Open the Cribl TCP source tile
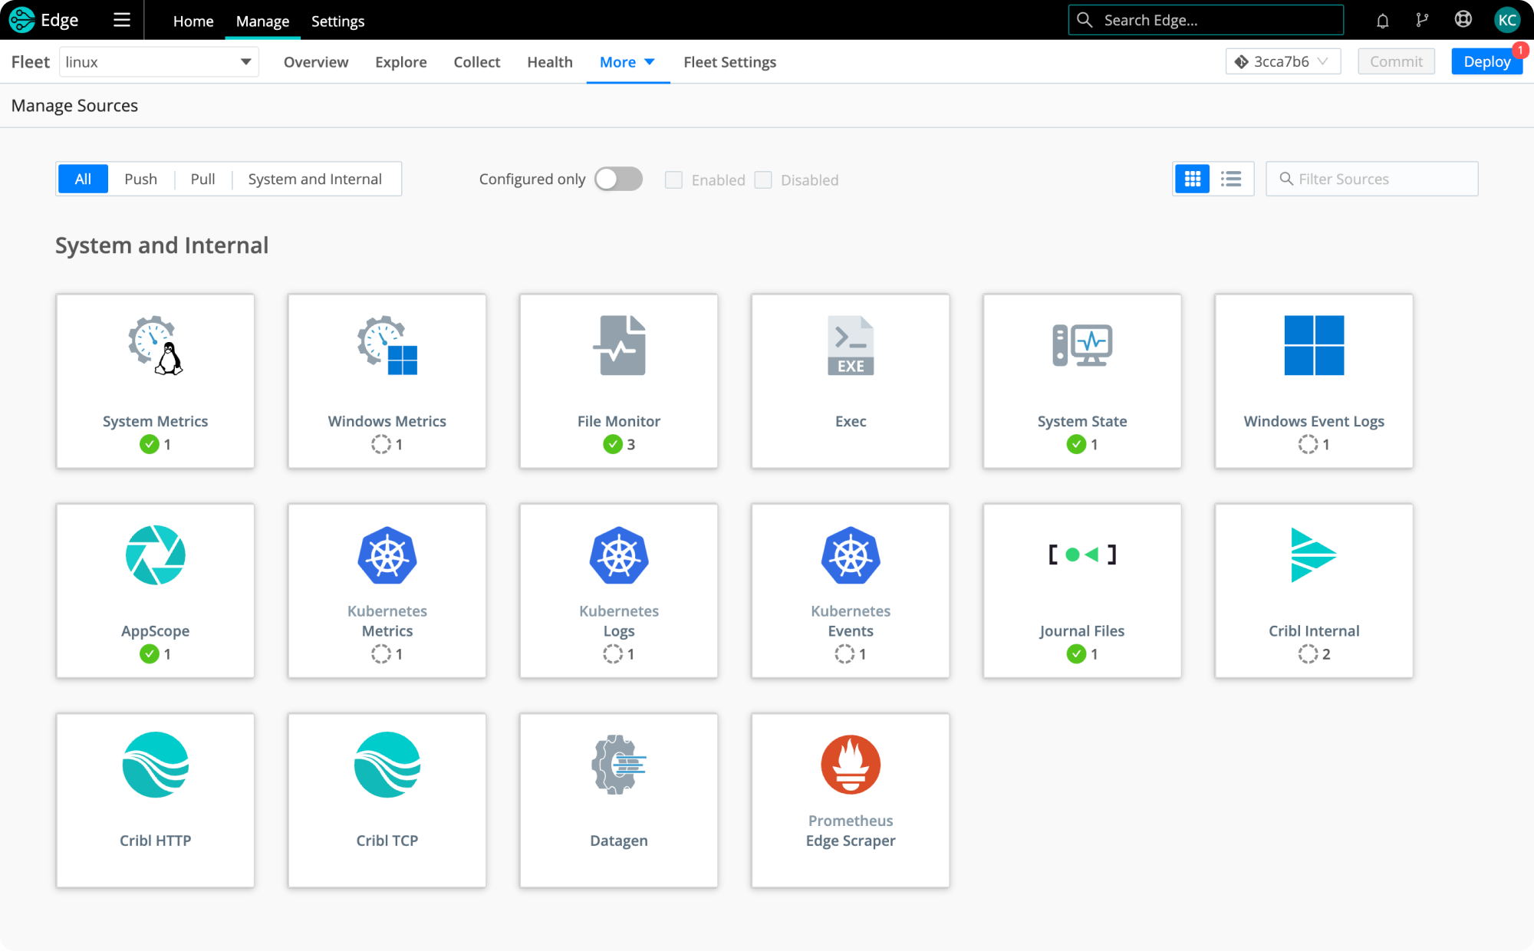The image size is (1534, 951). click(387, 801)
